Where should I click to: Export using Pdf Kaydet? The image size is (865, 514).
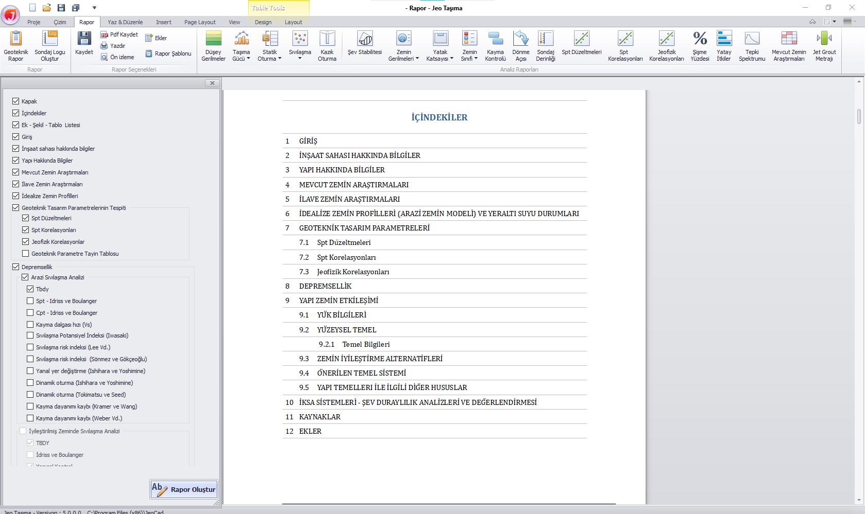coord(119,34)
